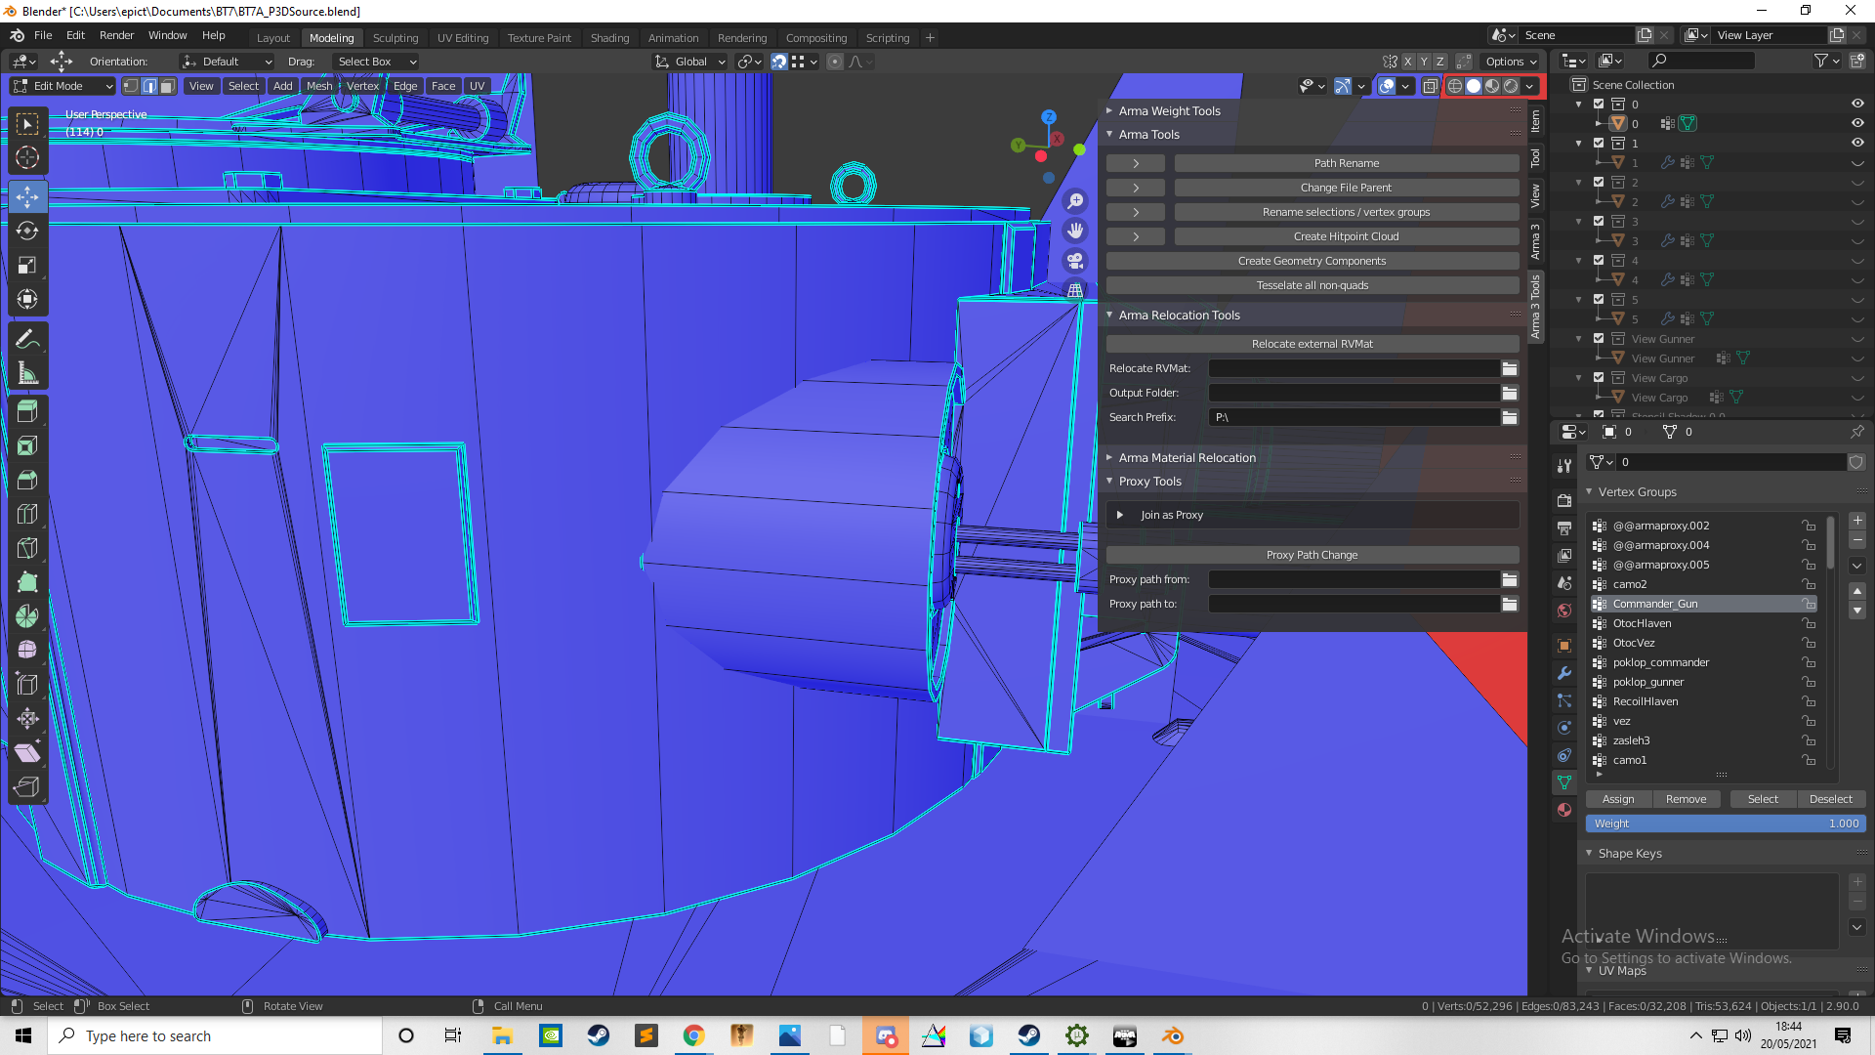Toggle the View Gunner collection checkbox
This screenshot has height=1055, width=1875.
[1599, 338]
